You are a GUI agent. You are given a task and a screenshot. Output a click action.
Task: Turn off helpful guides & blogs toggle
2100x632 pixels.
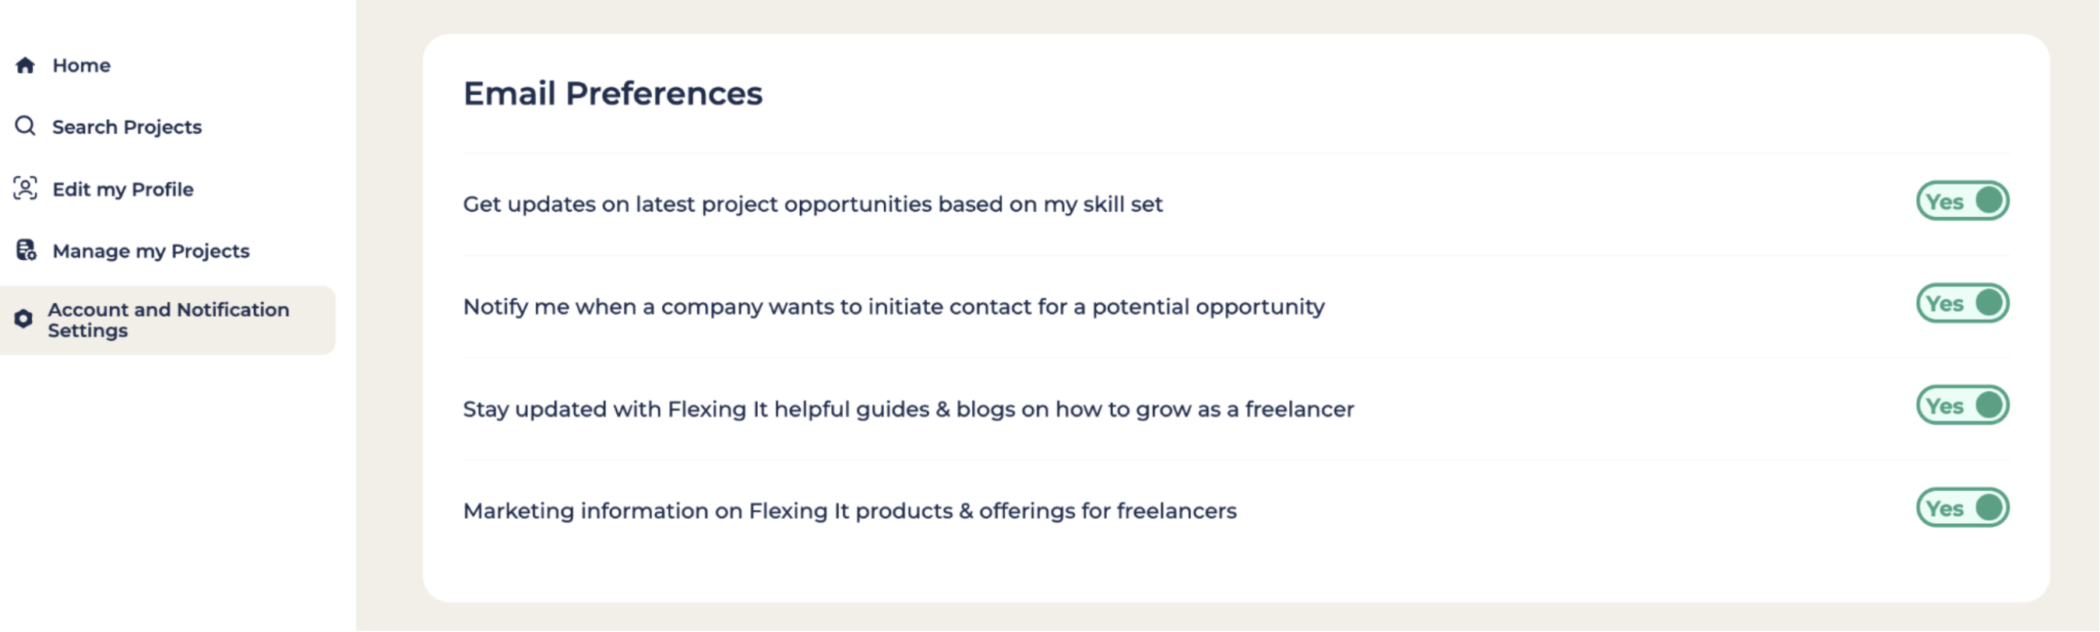coord(1962,406)
